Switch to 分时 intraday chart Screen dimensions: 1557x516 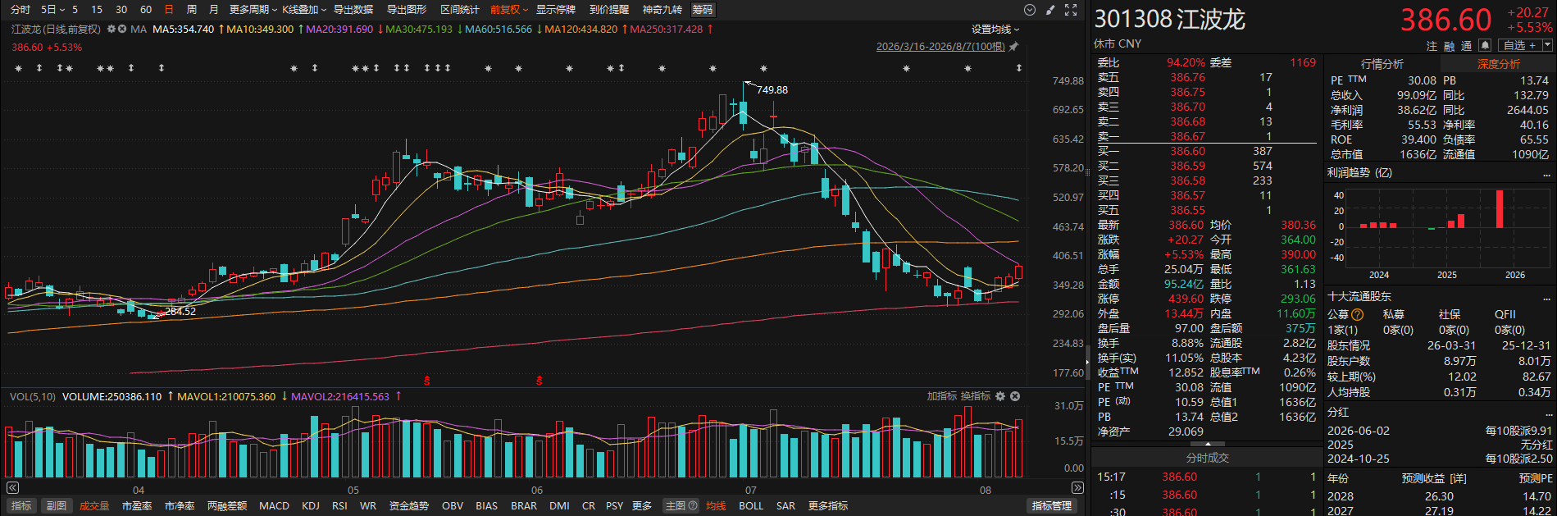point(20,10)
